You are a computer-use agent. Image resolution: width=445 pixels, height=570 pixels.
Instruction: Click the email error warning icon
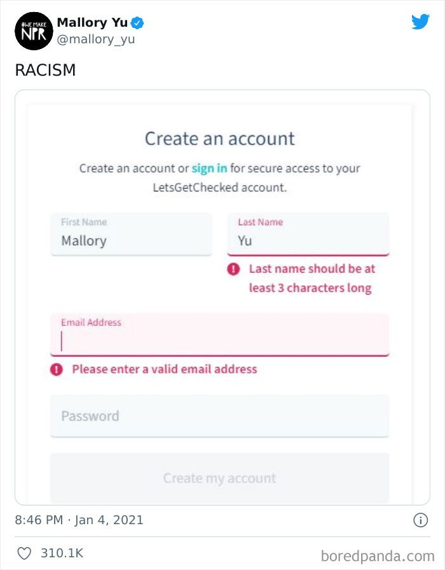(x=57, y=369)
